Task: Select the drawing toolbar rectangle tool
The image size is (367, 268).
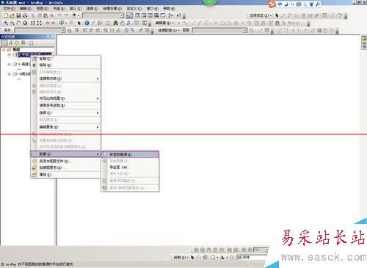Action: coord(213,258)
